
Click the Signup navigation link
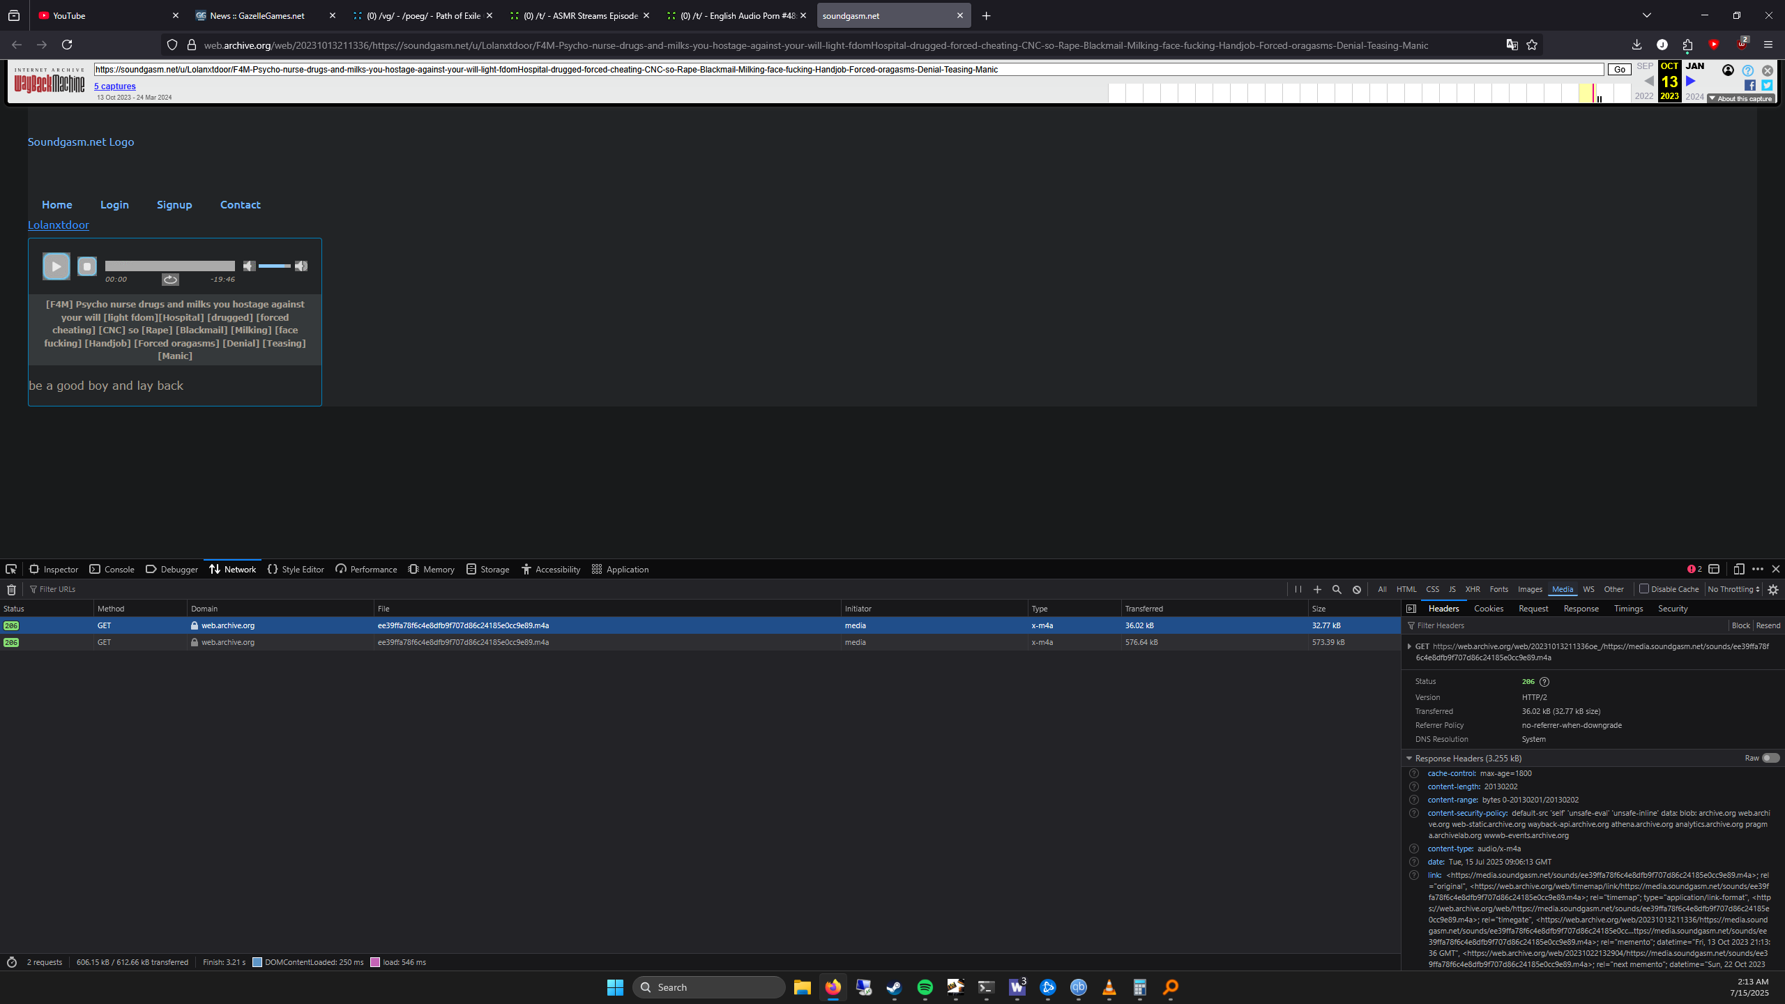(174, 204)
